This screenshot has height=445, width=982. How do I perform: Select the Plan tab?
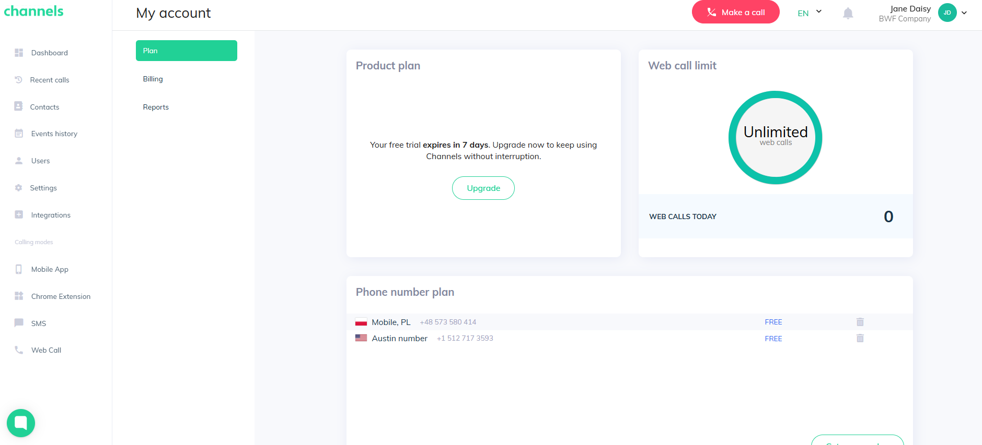point(186,51)
